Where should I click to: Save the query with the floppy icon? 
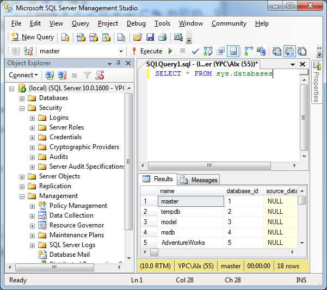click(x=150, y=38)
